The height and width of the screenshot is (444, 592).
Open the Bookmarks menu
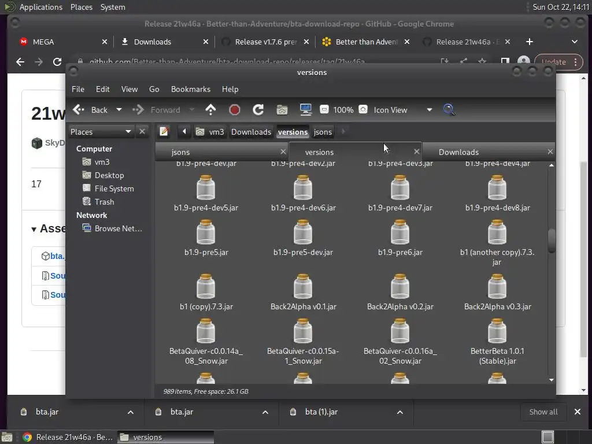190,89
